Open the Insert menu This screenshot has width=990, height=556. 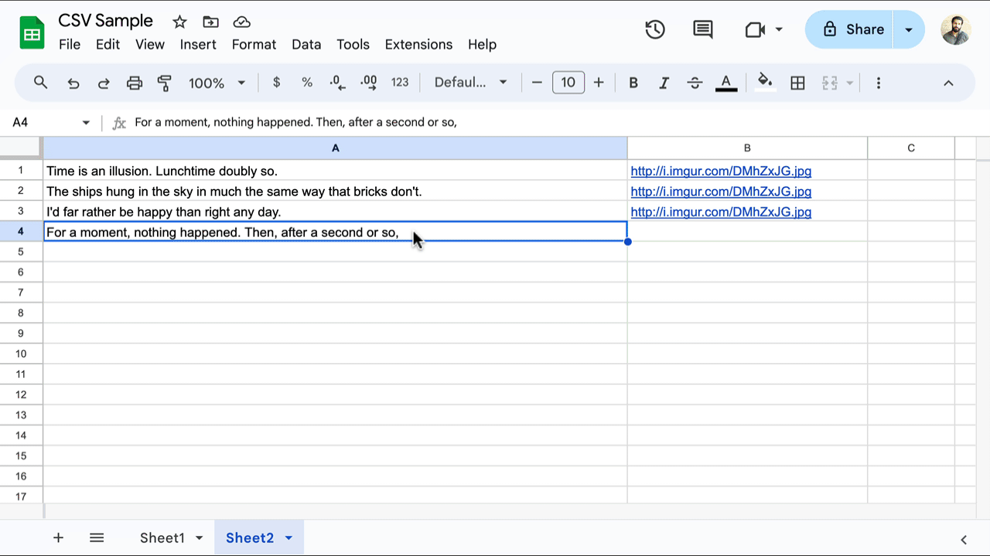pos(198,44)
